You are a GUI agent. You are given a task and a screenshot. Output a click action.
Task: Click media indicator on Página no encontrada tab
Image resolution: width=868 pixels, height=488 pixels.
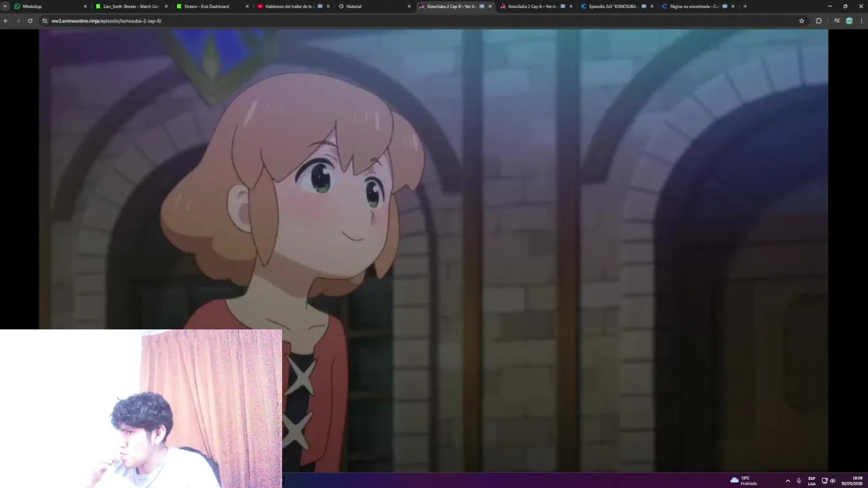[x=725, y=6]
